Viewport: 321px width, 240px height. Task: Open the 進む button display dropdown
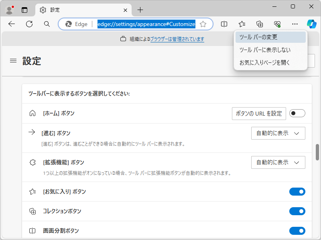coord(278,133)
